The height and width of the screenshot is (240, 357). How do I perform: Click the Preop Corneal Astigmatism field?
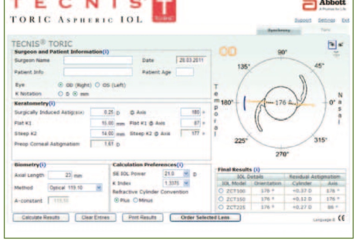102,144
